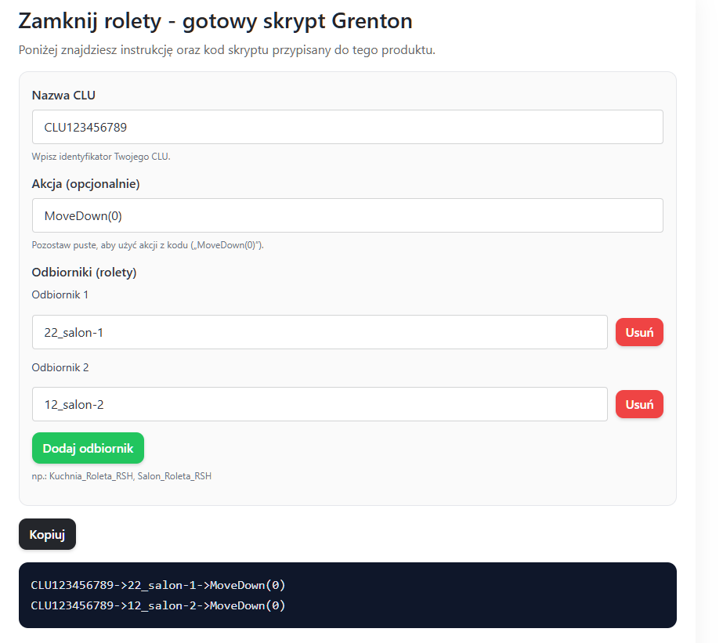This screenshot has height=643, width=723.
Task: Click the Akcja (opcjonalnie) label
Action: [x=85, y=183]
